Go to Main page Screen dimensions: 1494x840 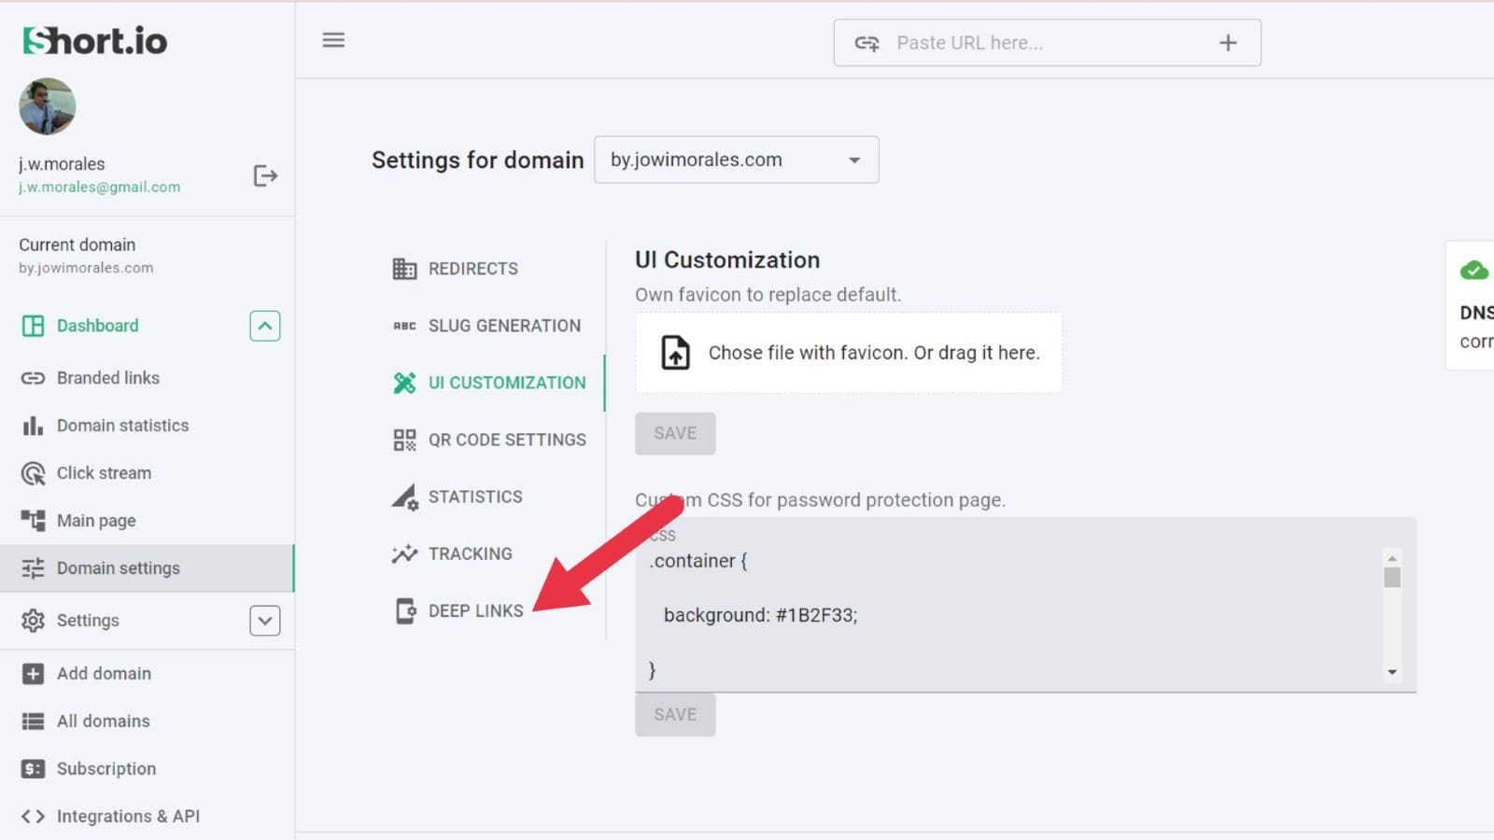pos(96,521)
